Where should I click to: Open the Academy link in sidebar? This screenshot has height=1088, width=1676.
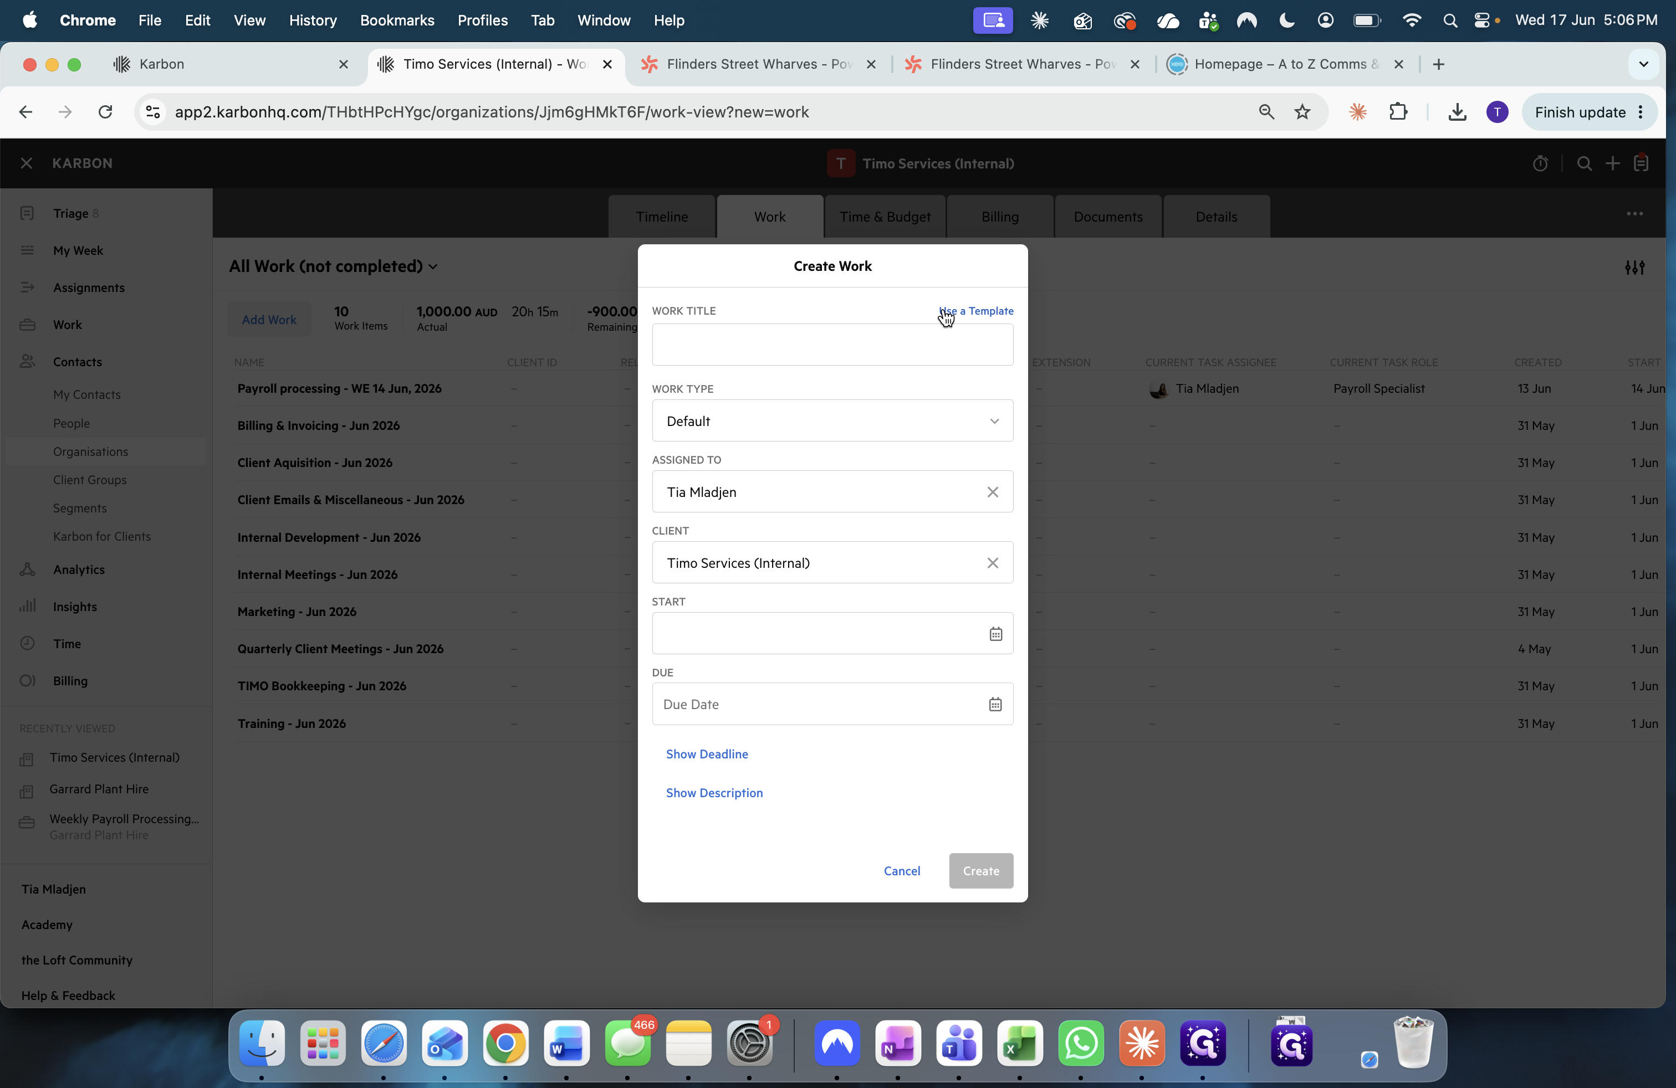click(47, 925)
